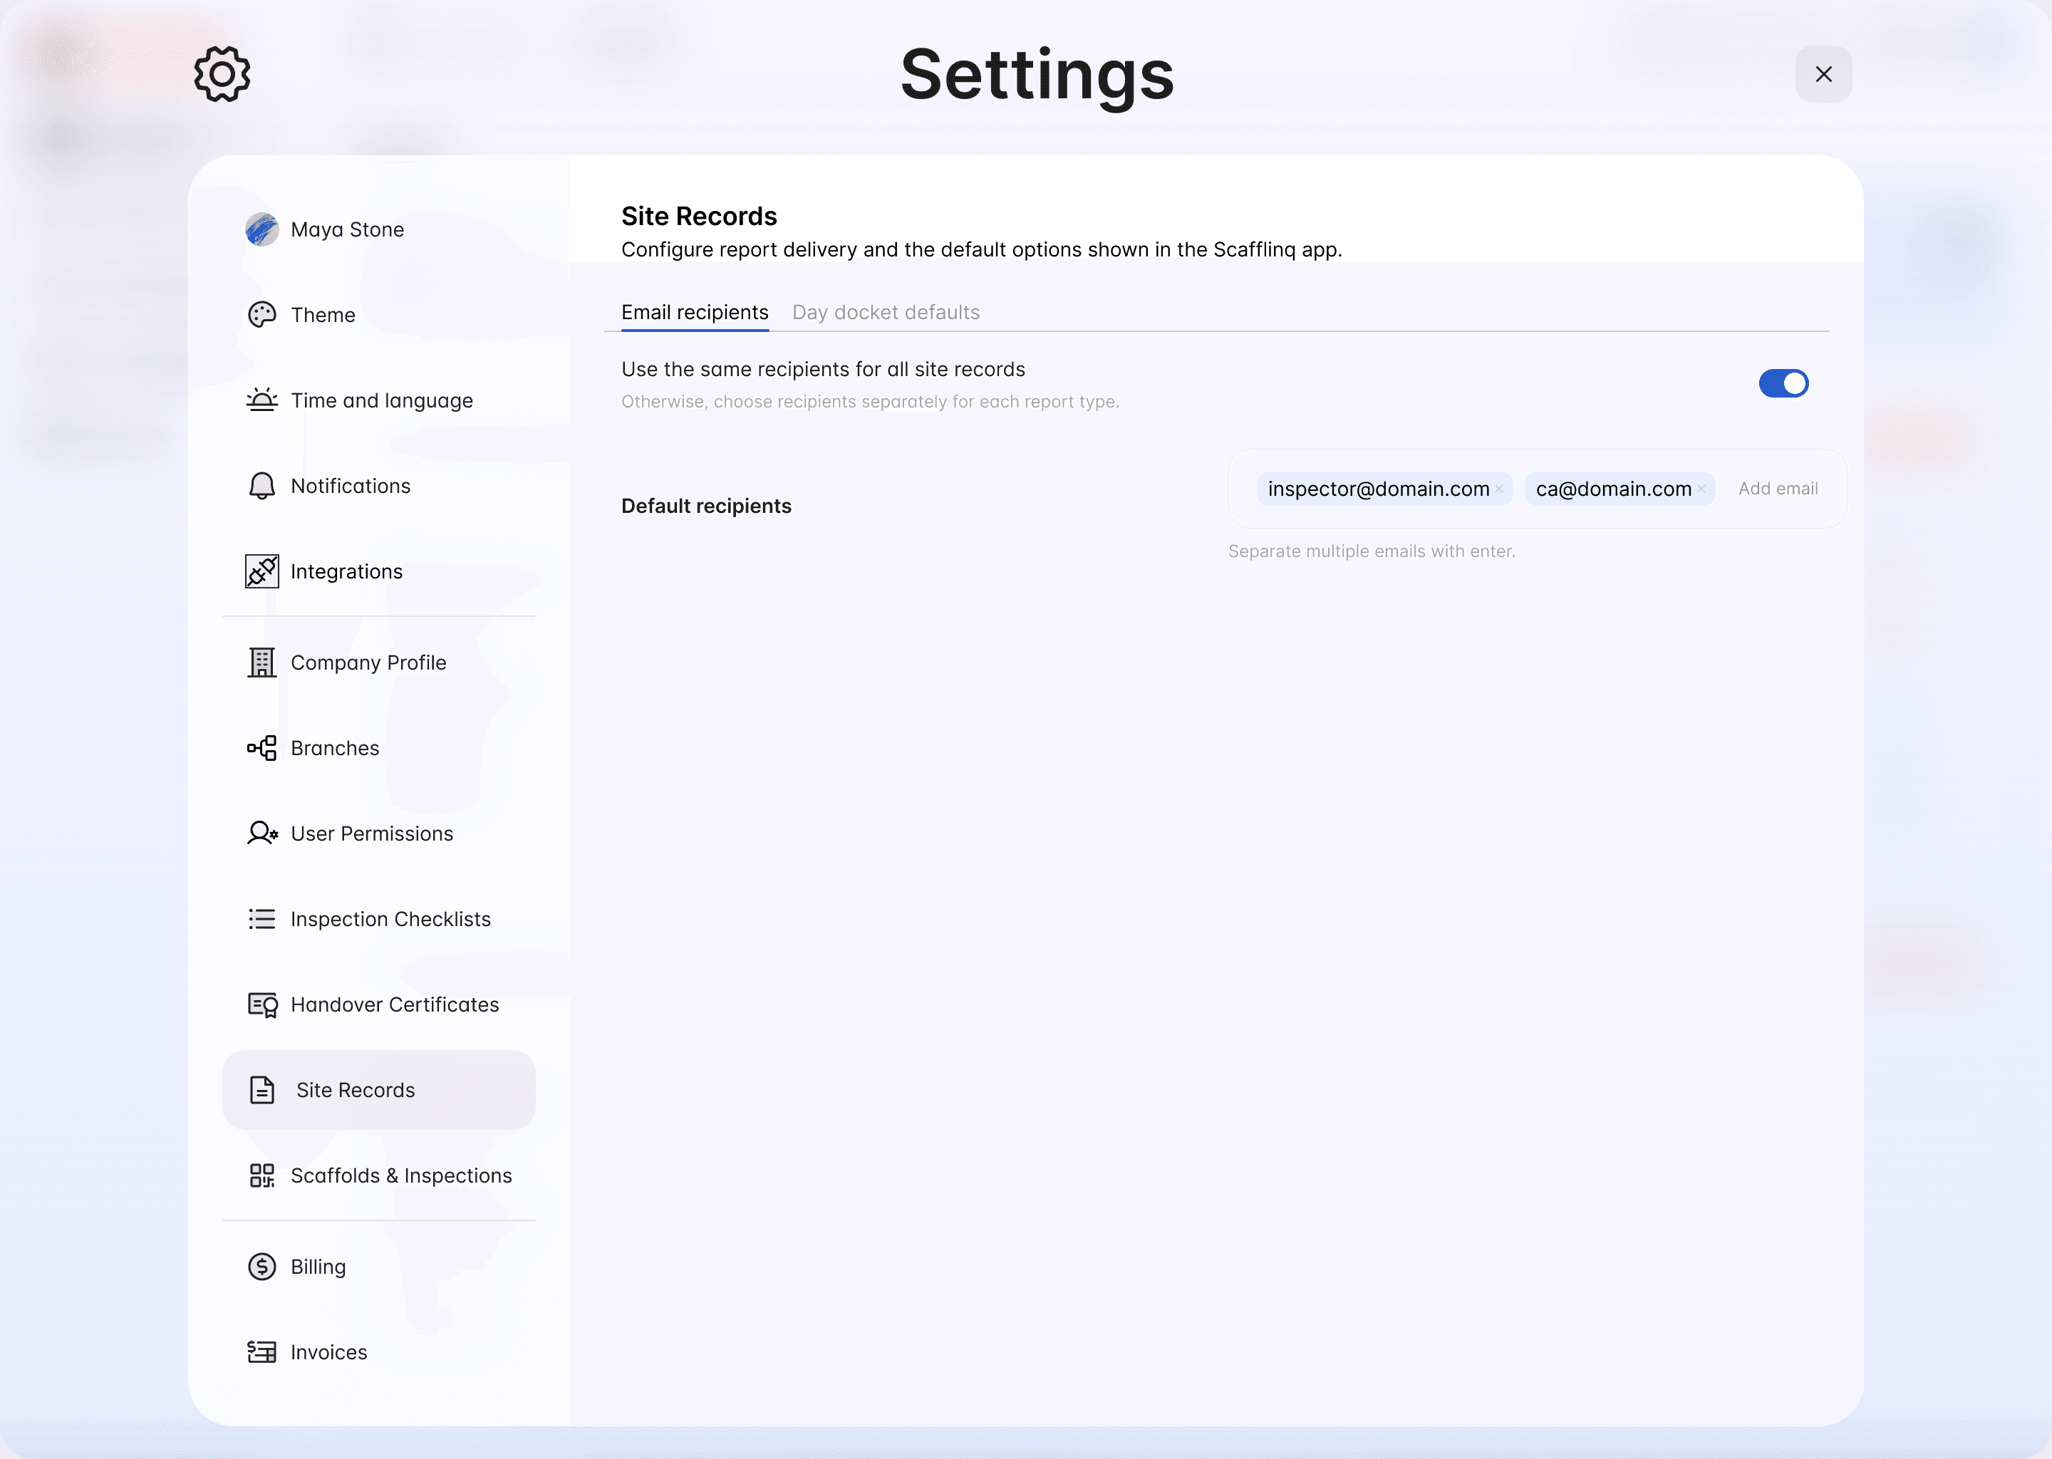
Task: Open Scaffolds & Inspections label
Action: (400, 1176)
